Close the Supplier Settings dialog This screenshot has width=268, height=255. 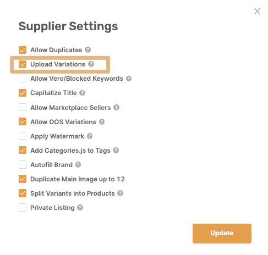click(257, 11)
